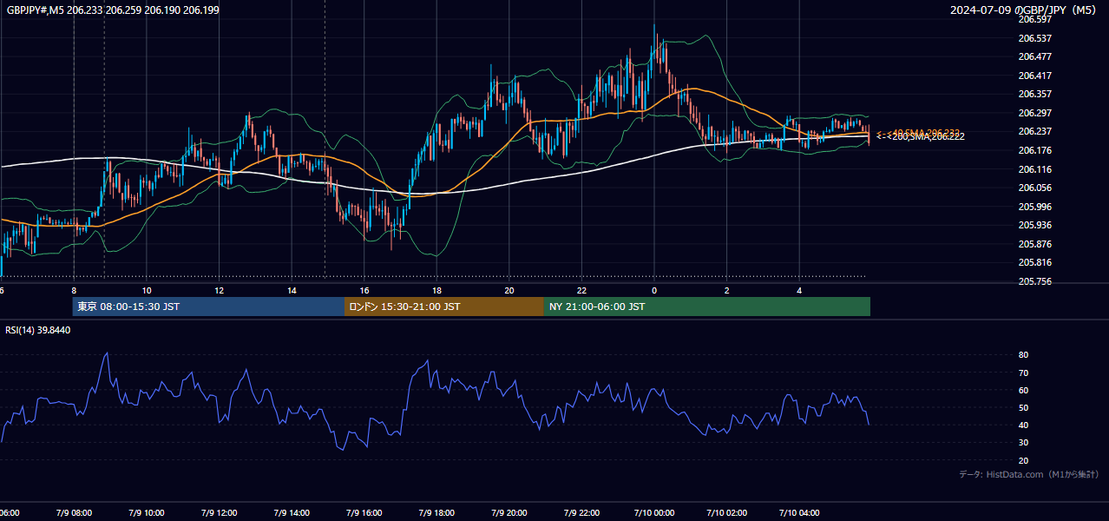Click hour label 14 under the price chart
Screen dimensions: 1109x521
pos(292,290)
